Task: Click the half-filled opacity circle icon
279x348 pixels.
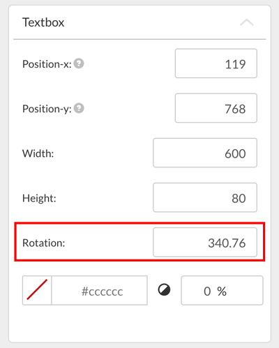Action: coord(164,290)
